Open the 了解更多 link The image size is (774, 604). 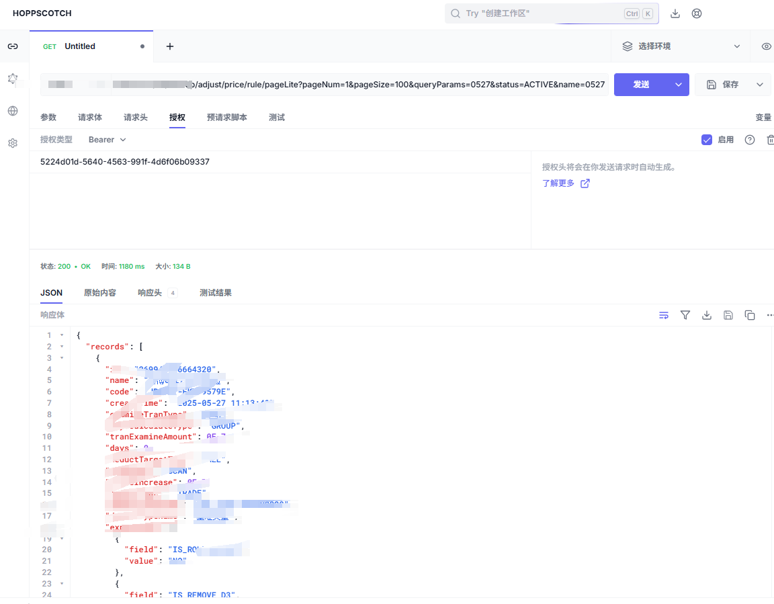tap(558, 183)
